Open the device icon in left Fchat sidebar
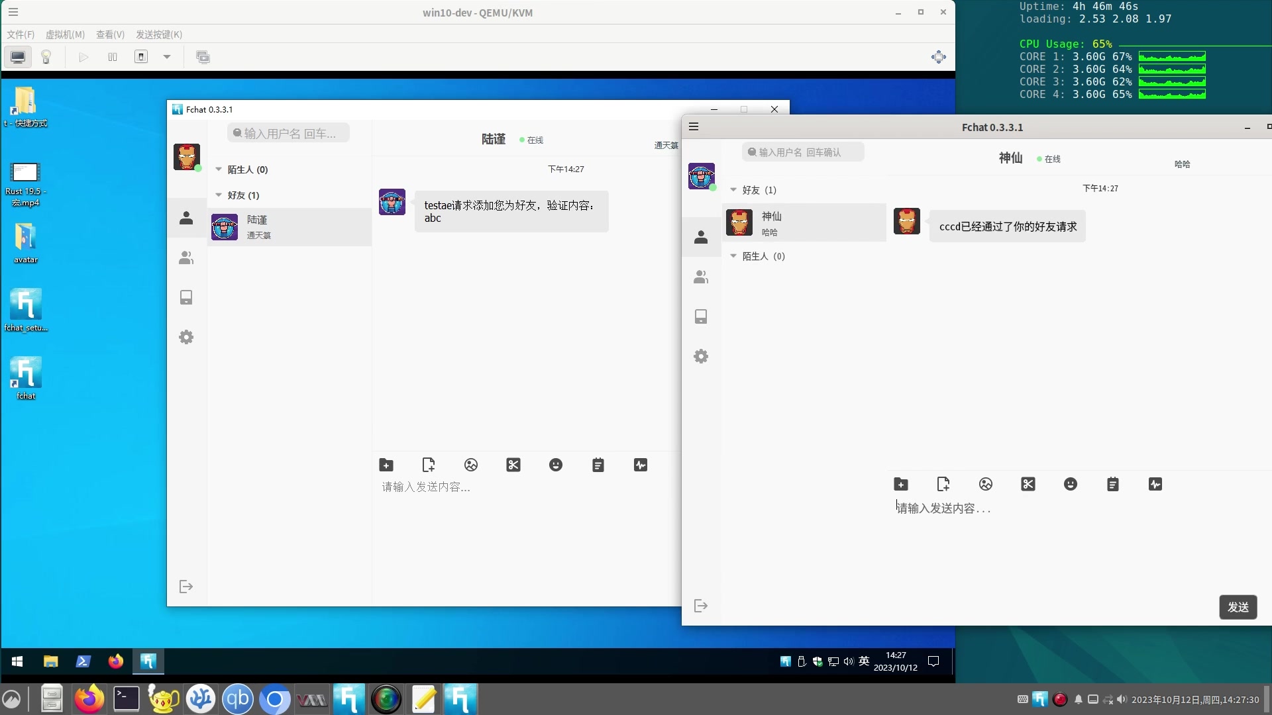This screenshot has width=1272, height=715. [186, 297]
